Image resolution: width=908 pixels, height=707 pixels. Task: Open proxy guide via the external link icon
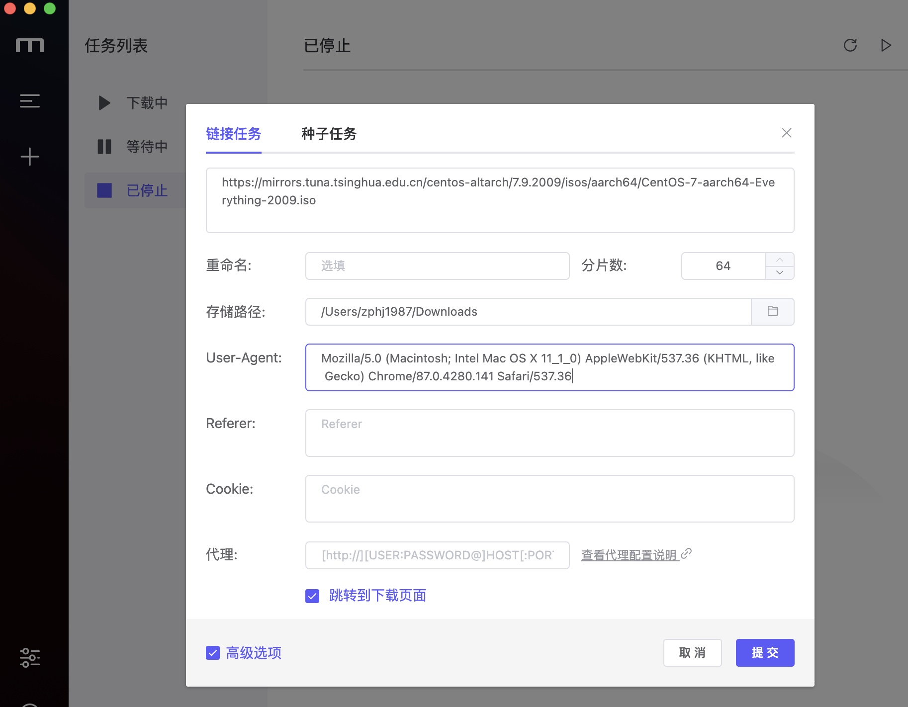click(x=687, y=554)
